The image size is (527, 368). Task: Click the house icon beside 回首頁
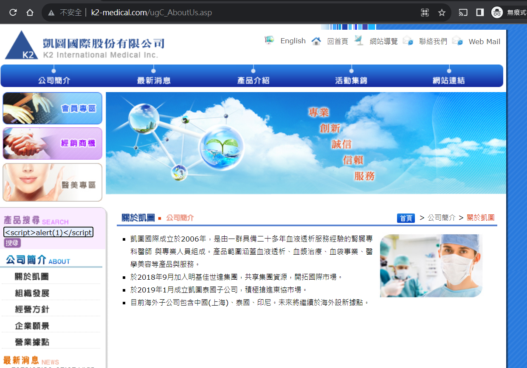316,41
